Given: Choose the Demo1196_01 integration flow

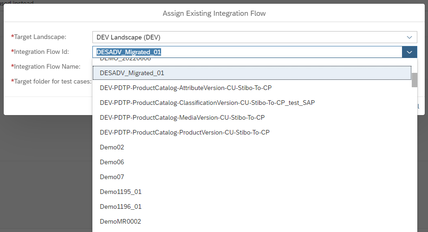Looking at the screenshot, I should [121, 206].
